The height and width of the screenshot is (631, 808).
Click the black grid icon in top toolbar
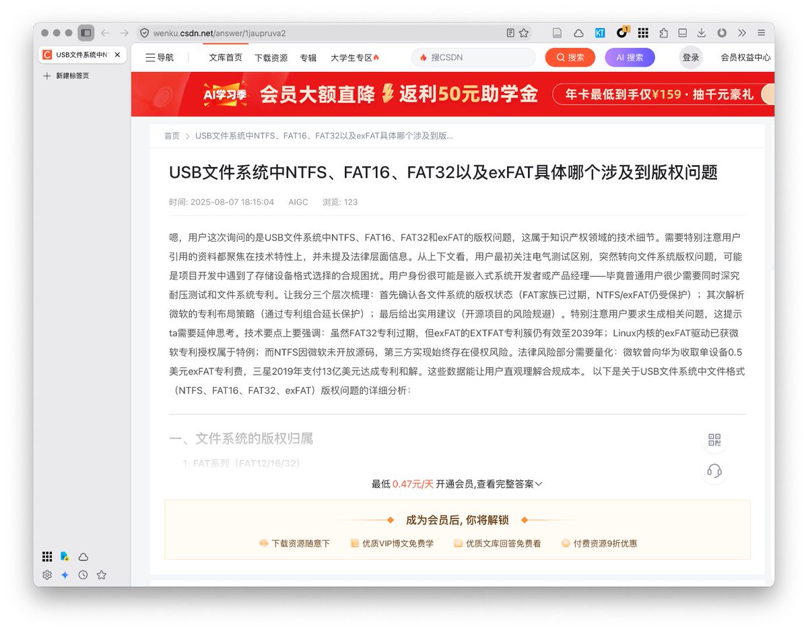[x=643, y=33]
